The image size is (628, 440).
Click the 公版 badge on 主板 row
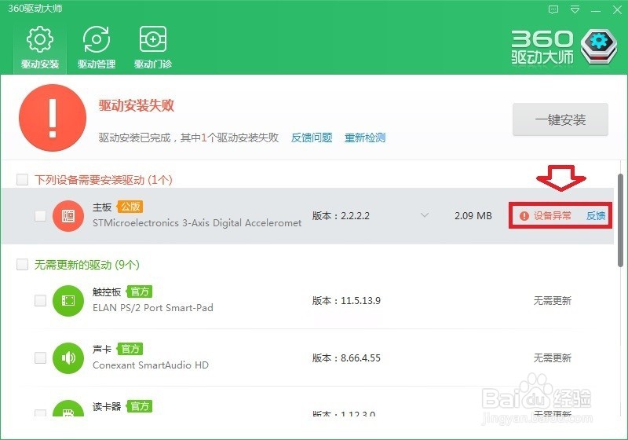130,207
